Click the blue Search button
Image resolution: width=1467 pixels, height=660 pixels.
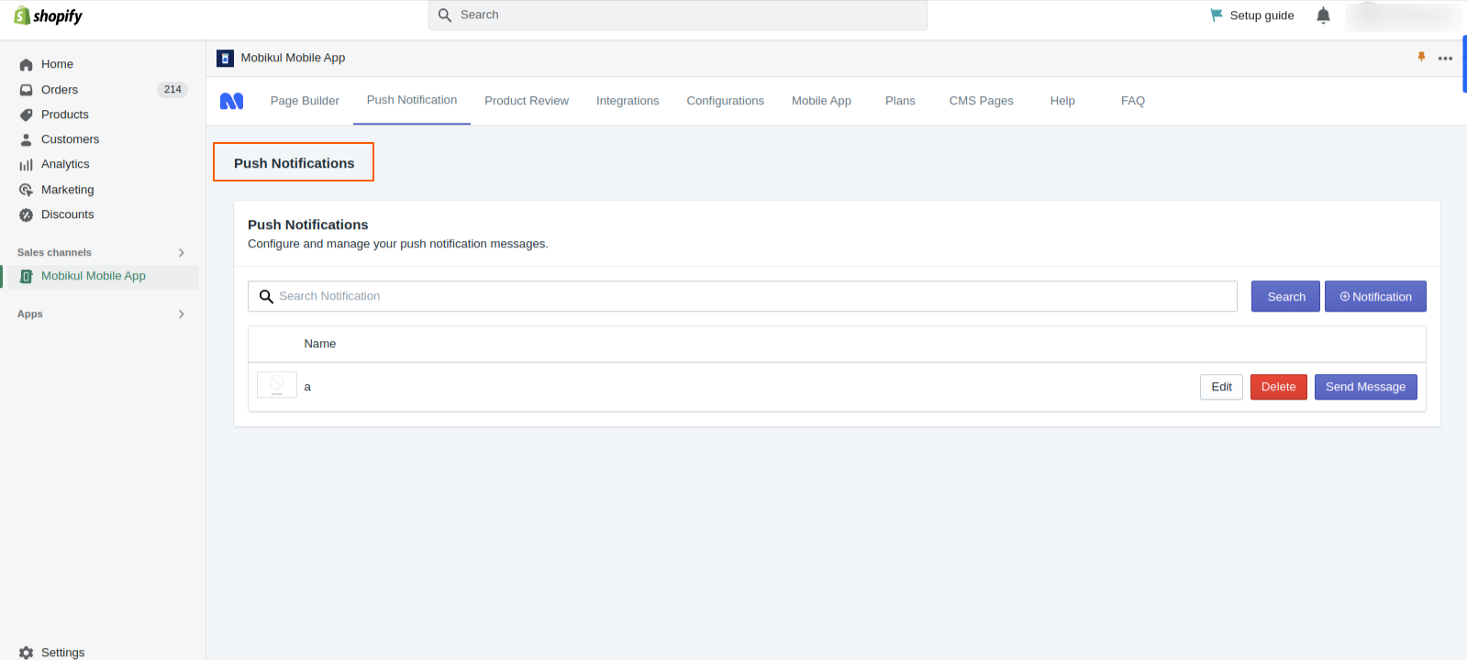(x=1285, y=296)
